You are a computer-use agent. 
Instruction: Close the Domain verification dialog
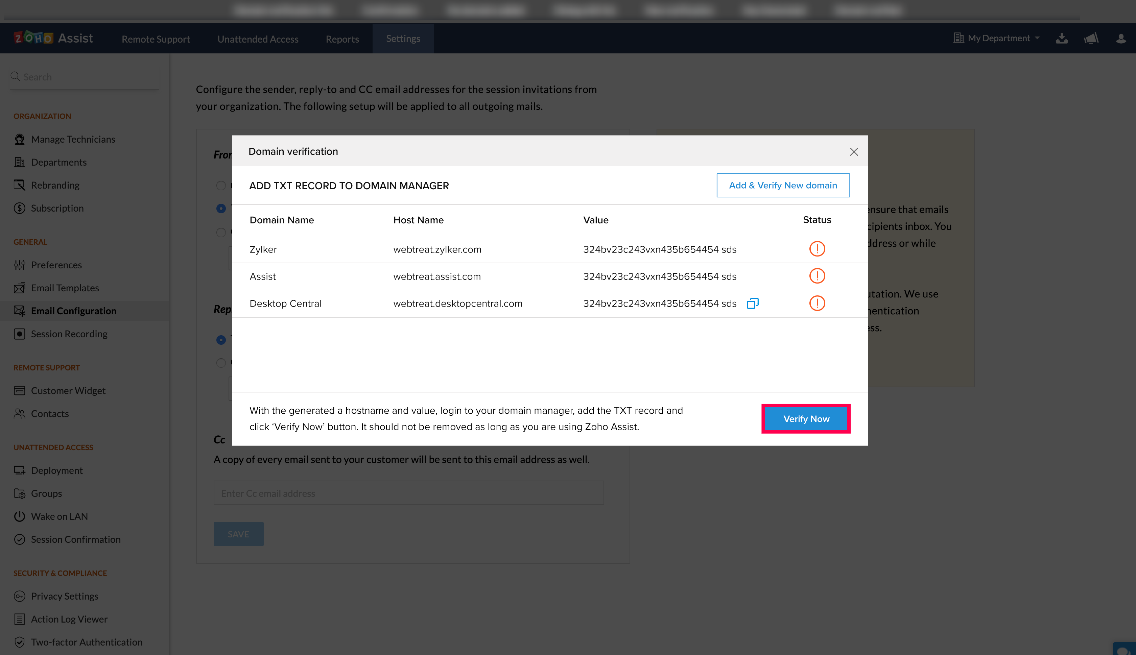pyautogui.click(x=853, y=152)
